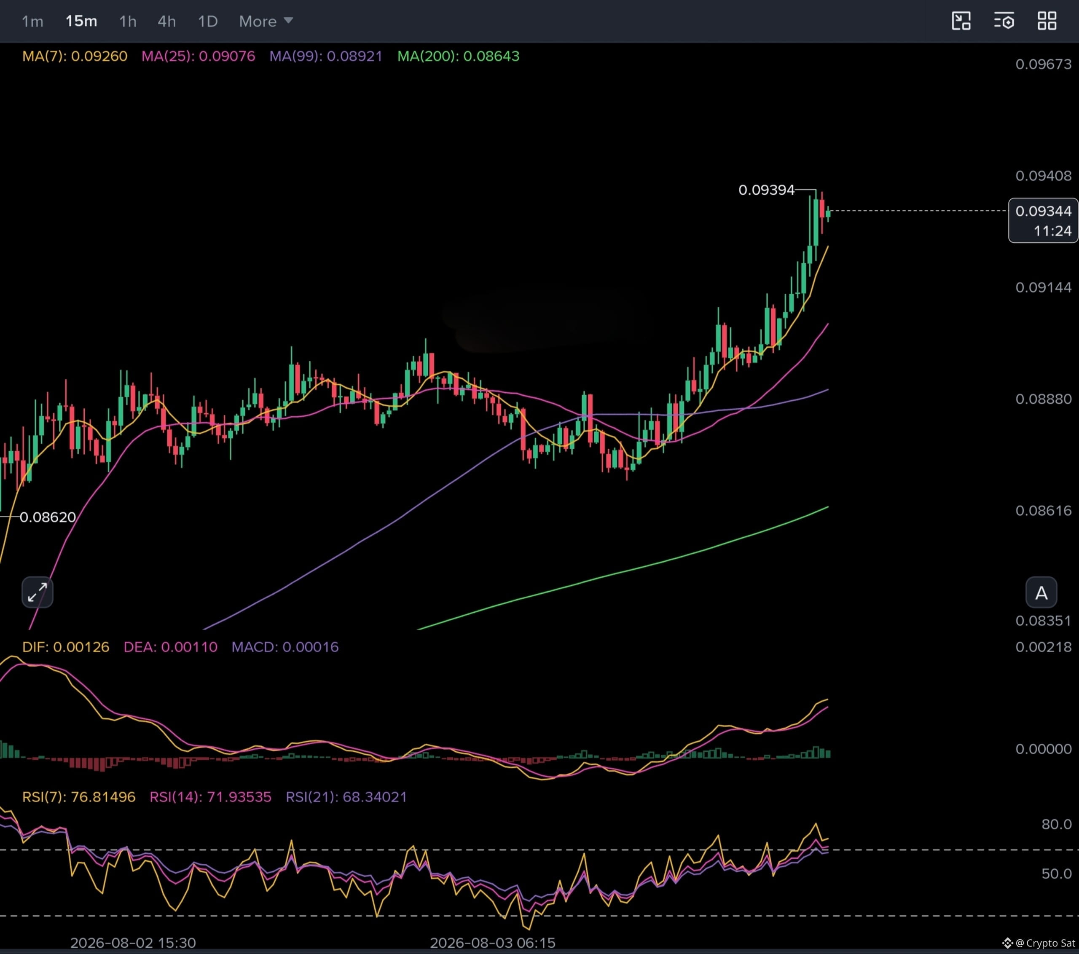Click the 0.08880 price axis label
The height and width of the screenshot is (954, 1079).
click(x=1043, y=399)
